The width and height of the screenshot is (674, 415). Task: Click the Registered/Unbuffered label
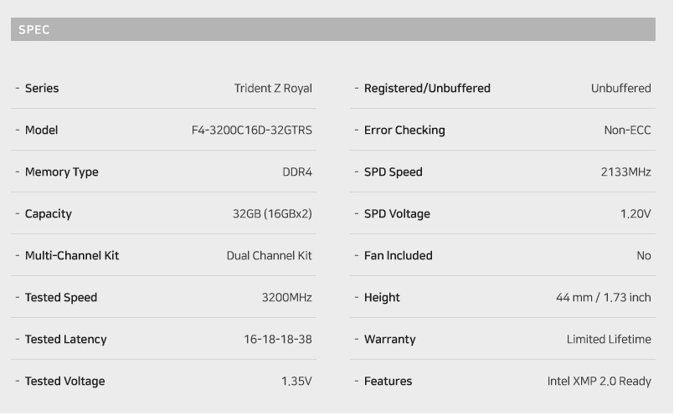click(x=427, y=88)
